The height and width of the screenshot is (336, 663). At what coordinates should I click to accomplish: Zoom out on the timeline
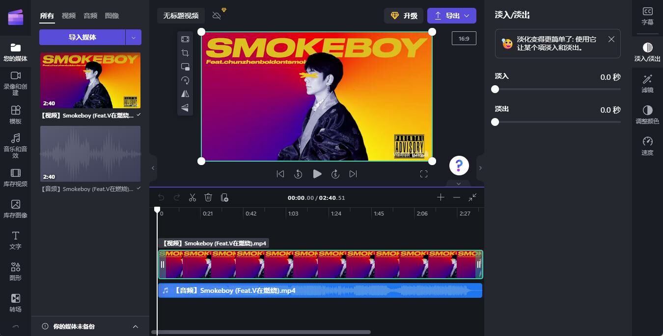click(457, 197)
